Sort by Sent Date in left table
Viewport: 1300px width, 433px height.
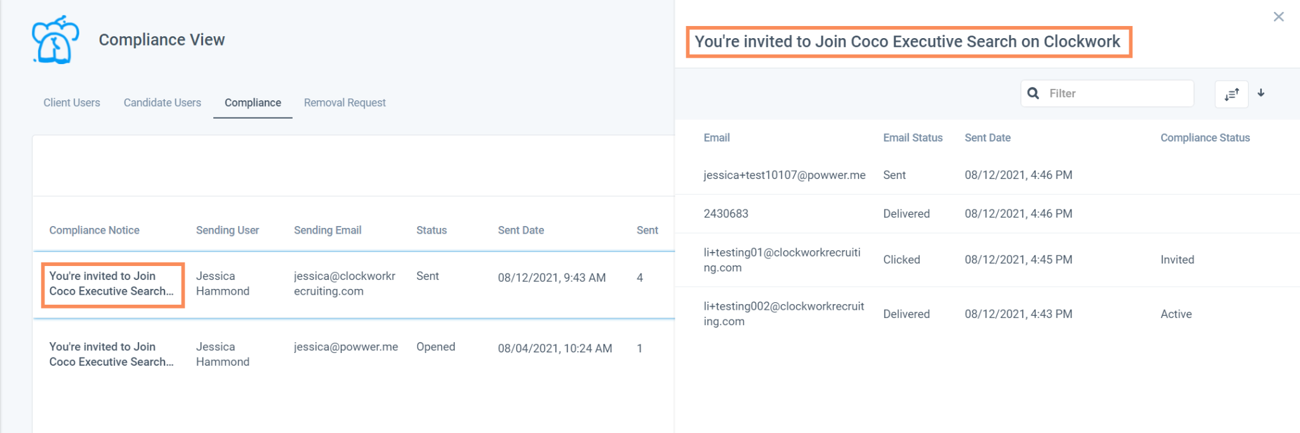pos(521,230)
